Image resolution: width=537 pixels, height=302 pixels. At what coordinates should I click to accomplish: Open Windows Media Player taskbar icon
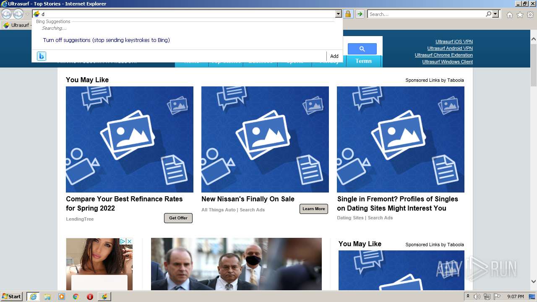click(62, 297)
